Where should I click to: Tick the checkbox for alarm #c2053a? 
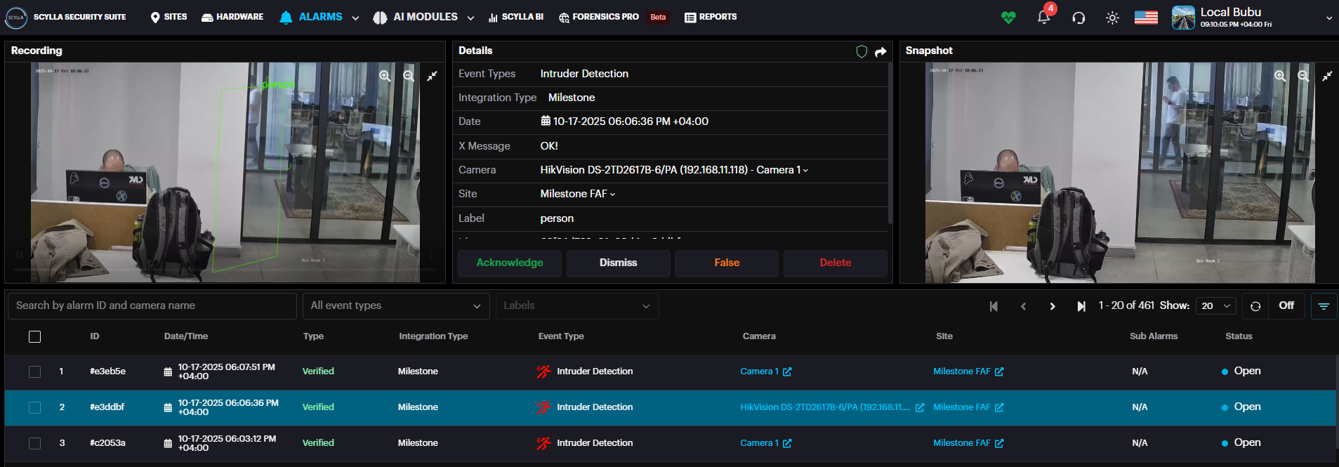(x=34, y=443)
